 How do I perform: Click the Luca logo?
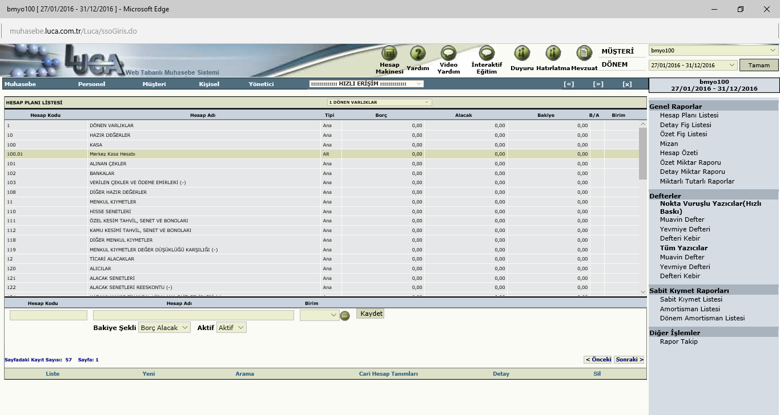click(x=94, y=60)
